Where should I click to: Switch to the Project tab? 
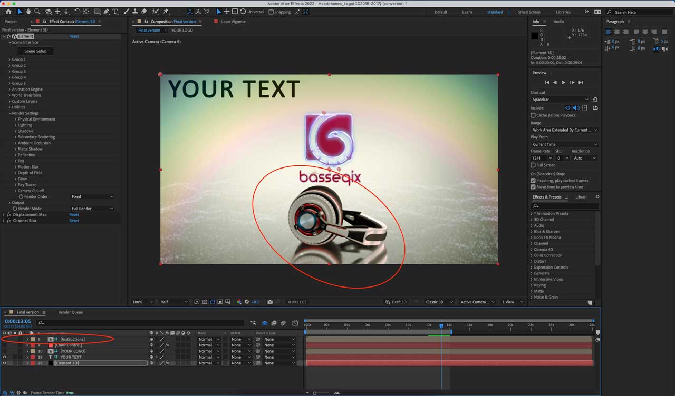click(x=11, y=22)
